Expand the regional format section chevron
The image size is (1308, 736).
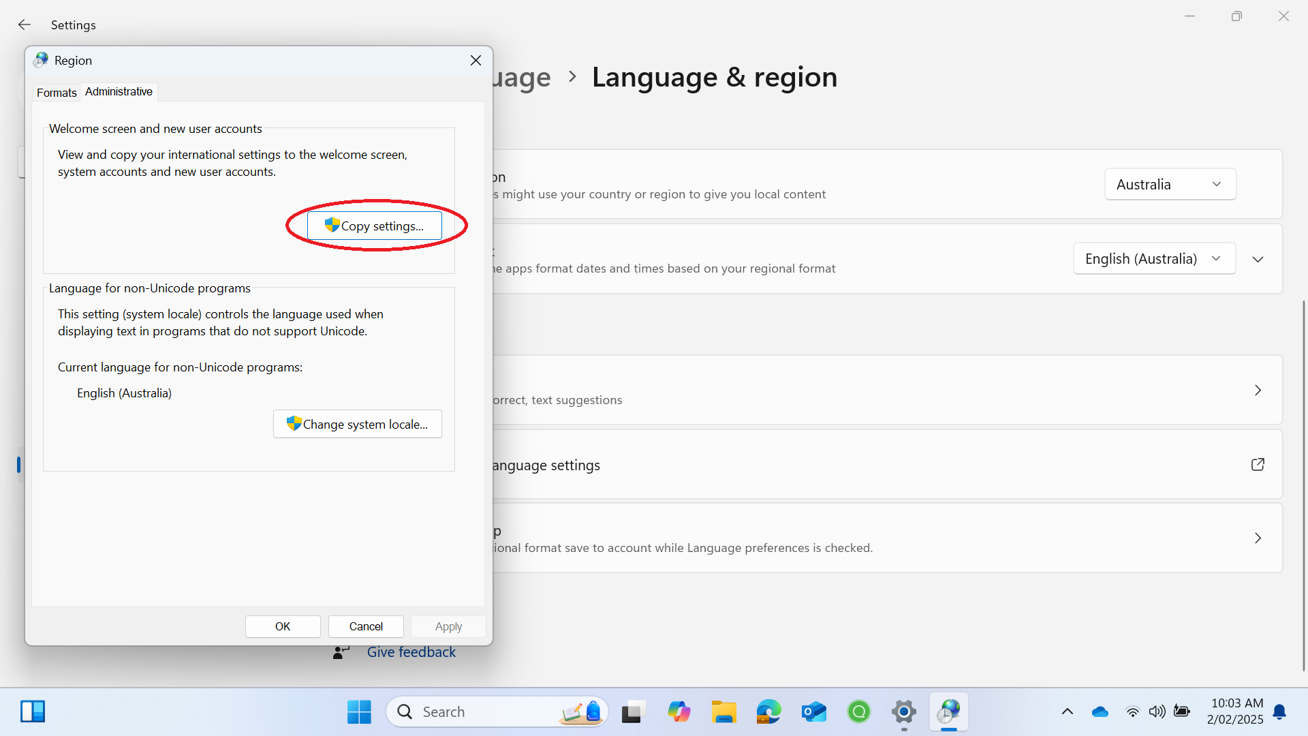click(1258, 259)
